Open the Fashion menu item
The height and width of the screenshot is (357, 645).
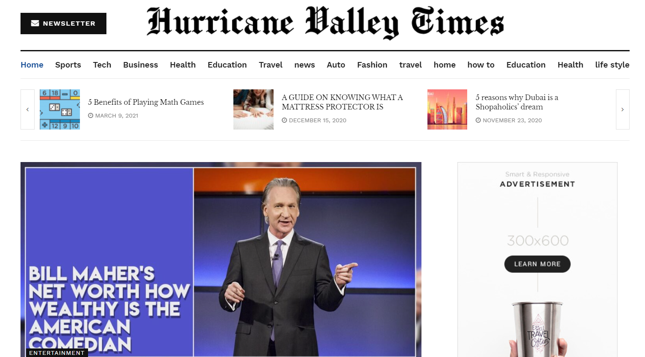click(x=372, y=65)
